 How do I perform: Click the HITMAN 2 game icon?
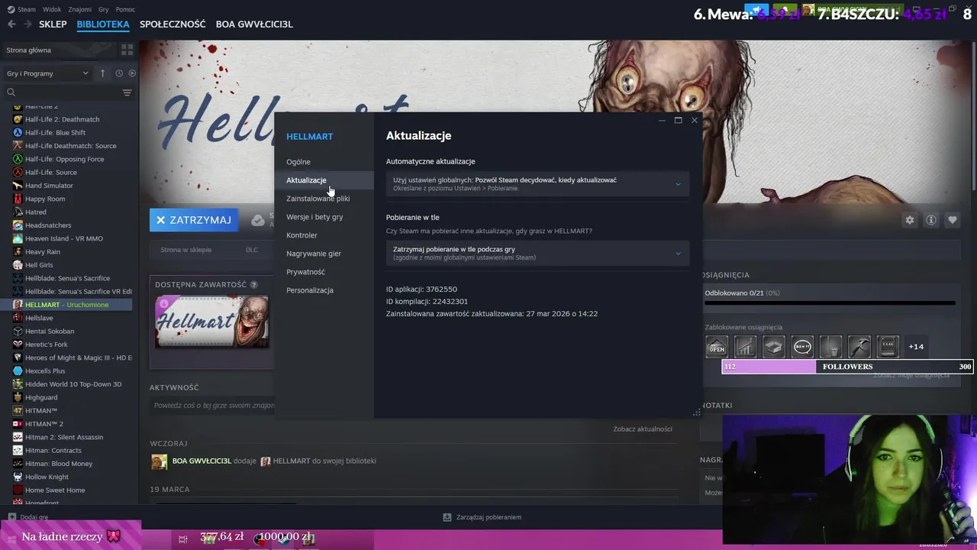point(18,424)
